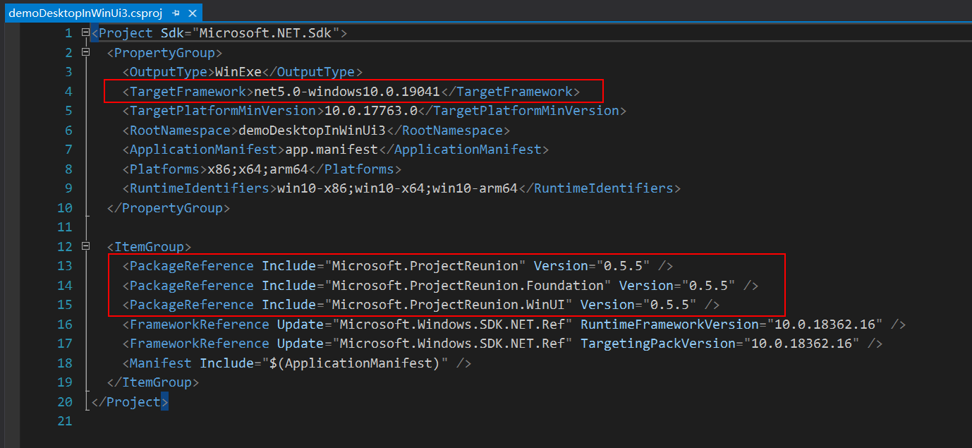This screenshot has width=972, height=448.
Task: Click the demoDesktopInWinUi3 root namespace value
Action: click(x=312, y=130)
